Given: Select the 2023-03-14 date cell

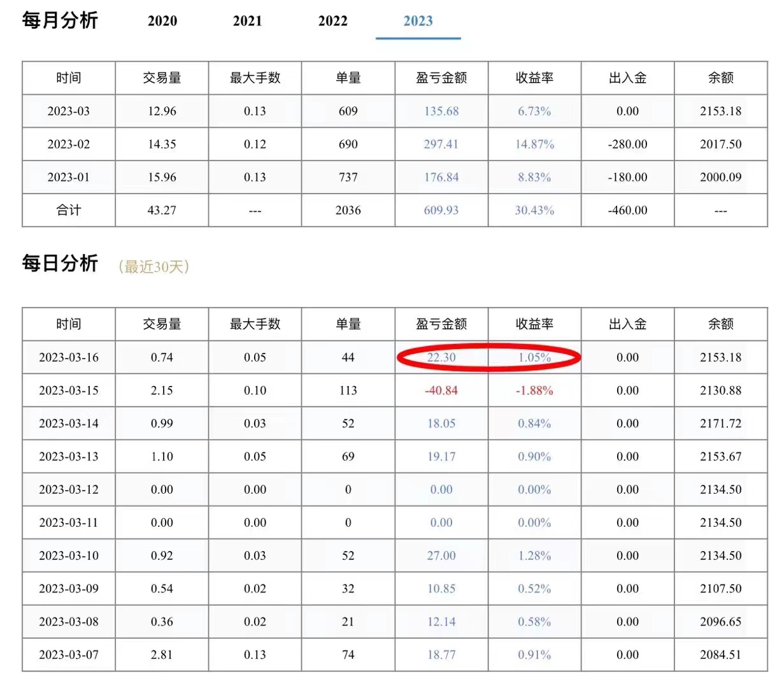Looking at the screenshot, I should pos(69,424).
